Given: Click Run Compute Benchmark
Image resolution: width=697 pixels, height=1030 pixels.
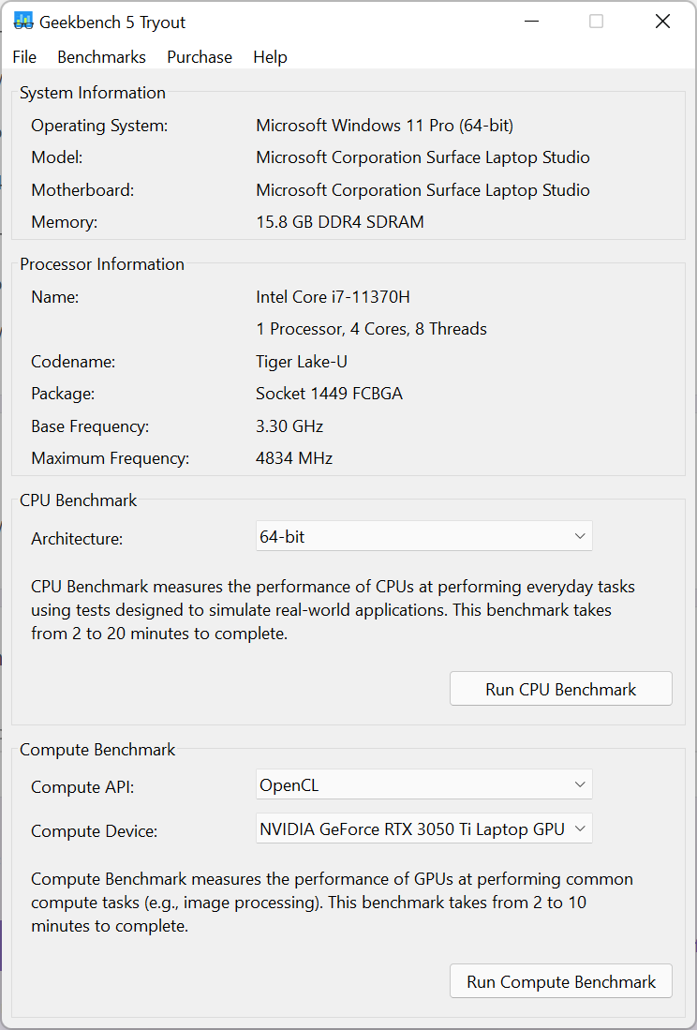Looking at the screenshot, I should tap(560, 981).
